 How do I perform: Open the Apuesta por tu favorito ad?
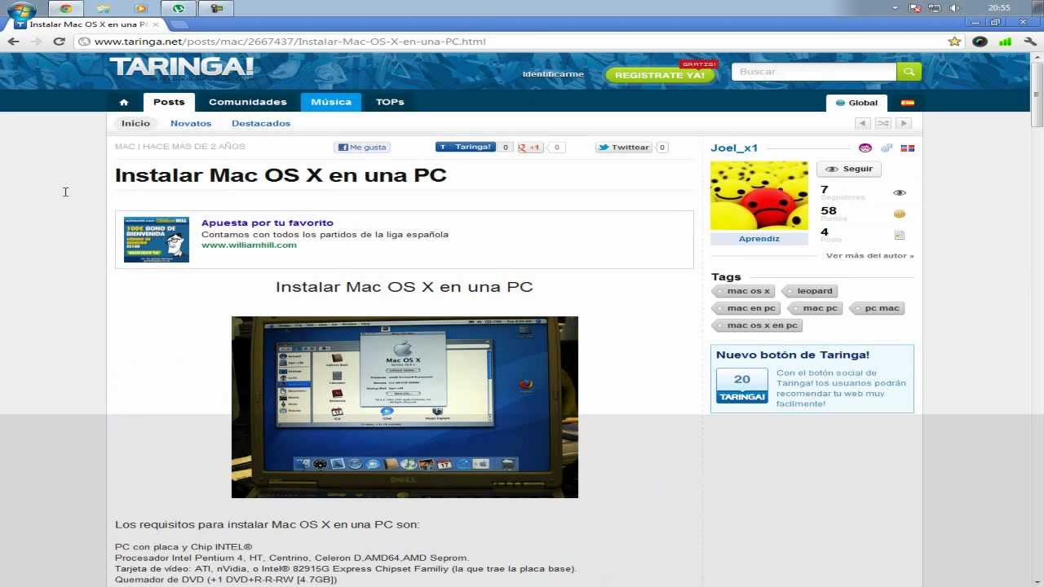pos(268,223)
